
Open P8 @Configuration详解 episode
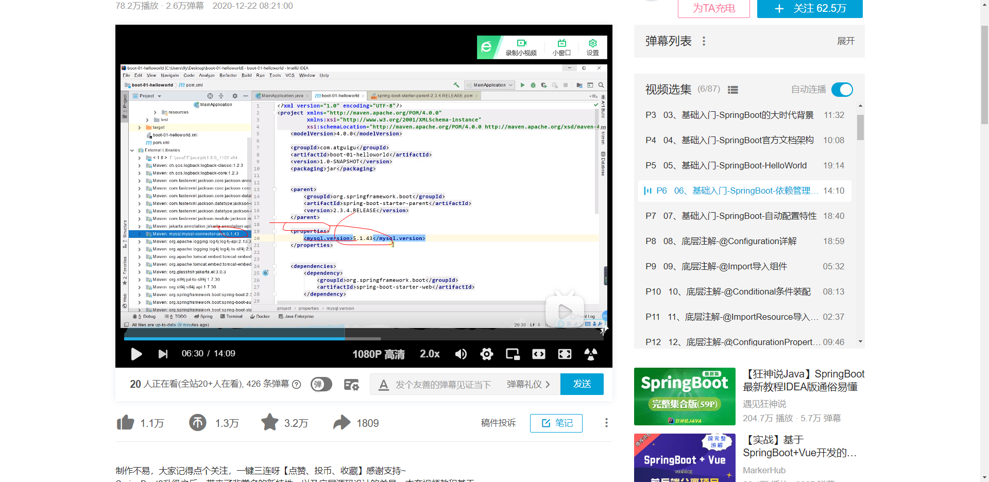[745, 241]
